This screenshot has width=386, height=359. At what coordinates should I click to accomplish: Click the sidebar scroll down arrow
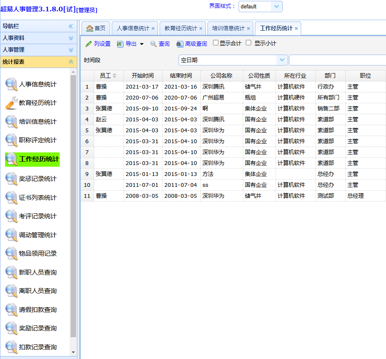(73, 352)
